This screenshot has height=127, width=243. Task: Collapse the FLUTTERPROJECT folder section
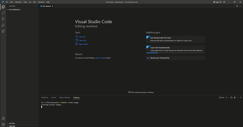click(14, 10)
